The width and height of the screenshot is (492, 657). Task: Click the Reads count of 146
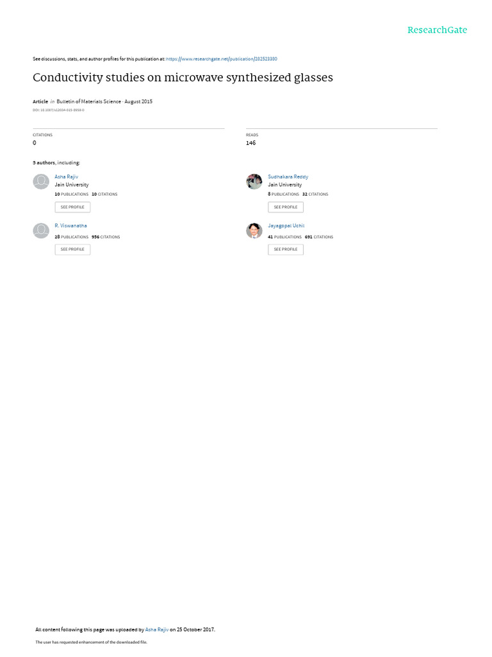[250, 143]
